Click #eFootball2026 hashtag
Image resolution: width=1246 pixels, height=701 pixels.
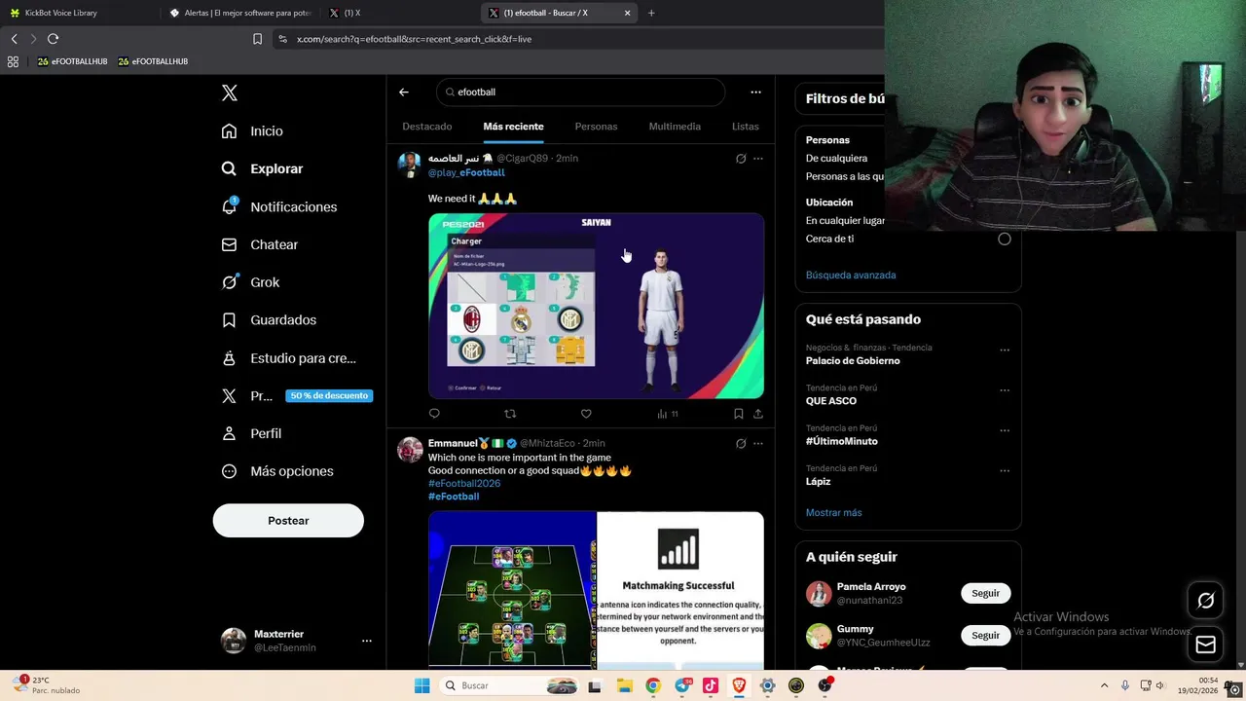pyautogui.click(x=464, y=483)
